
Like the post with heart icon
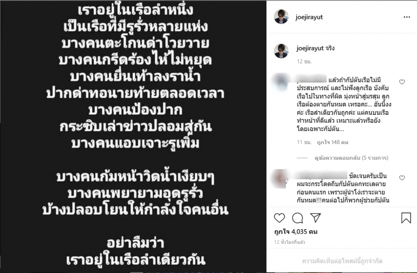pyautogui.click(x=279, y=218)
